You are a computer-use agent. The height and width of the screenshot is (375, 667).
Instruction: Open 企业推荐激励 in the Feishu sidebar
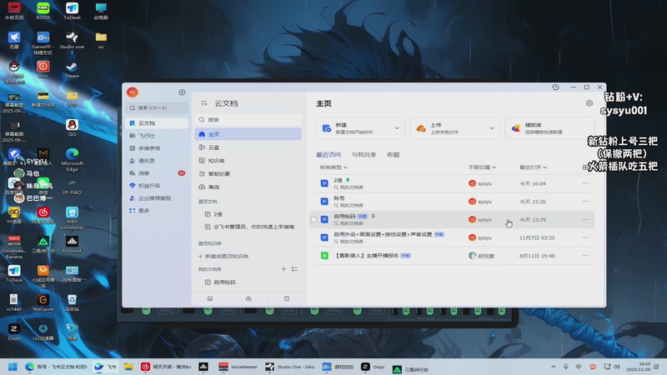point(157,198)
